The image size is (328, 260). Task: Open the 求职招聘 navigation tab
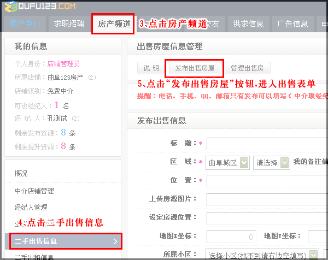(69, 24)
